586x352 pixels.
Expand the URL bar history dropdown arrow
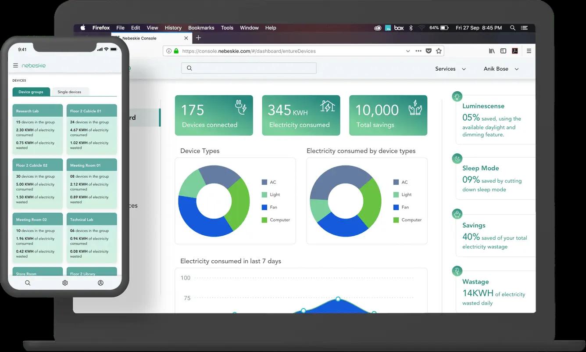pyautogui.click(x=408, y=51)
